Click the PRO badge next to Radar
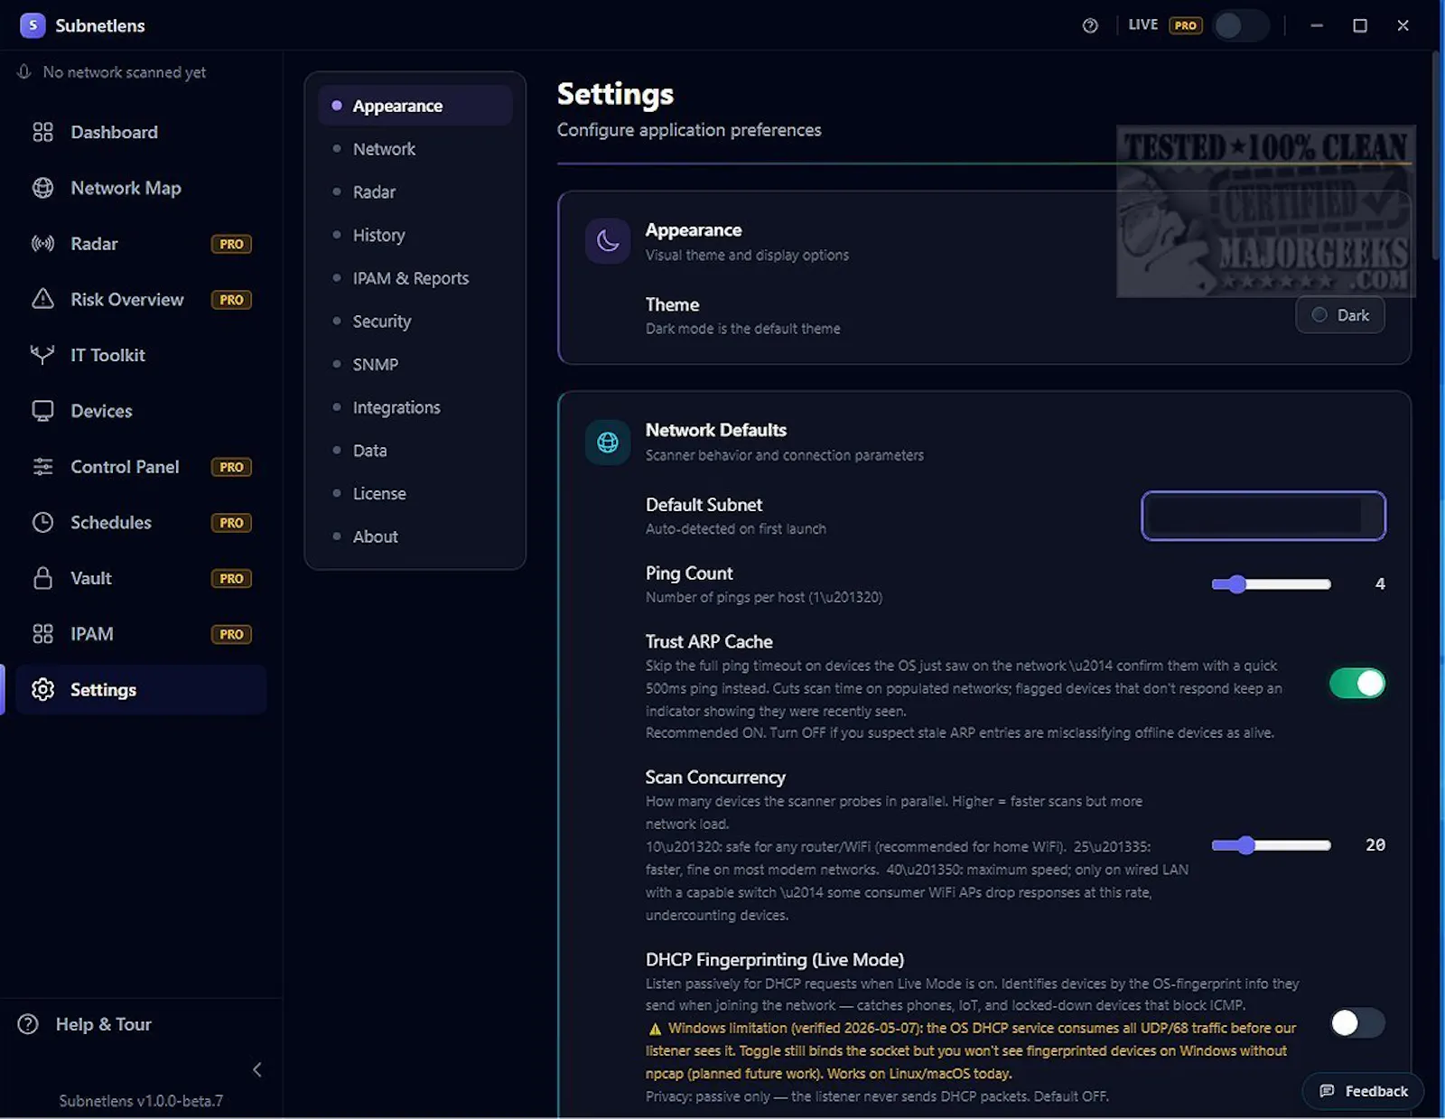 click(231, 244)
